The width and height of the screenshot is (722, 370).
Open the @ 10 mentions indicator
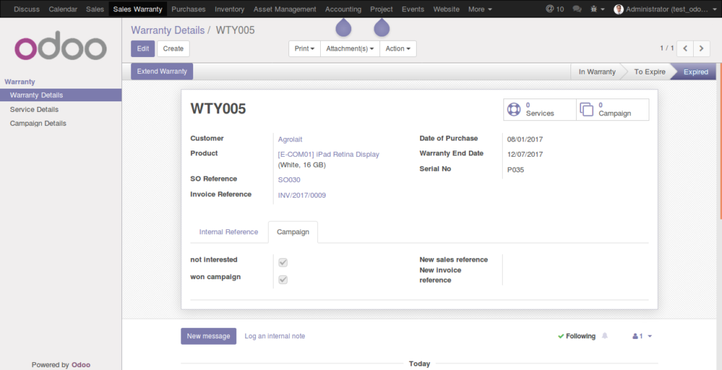click(554, 8)
